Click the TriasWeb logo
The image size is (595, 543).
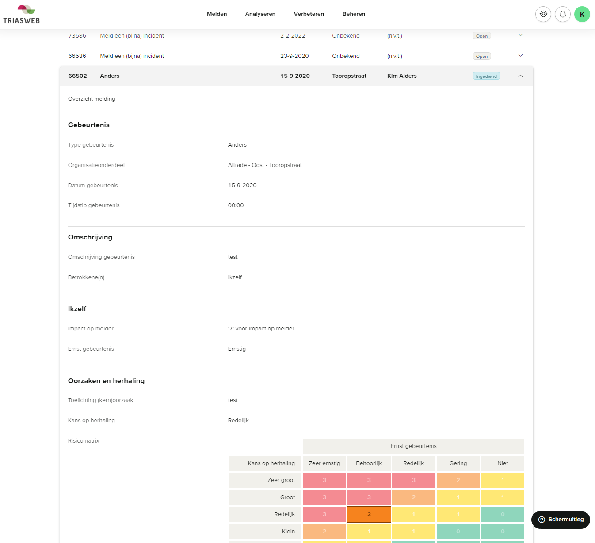(22, 14)
